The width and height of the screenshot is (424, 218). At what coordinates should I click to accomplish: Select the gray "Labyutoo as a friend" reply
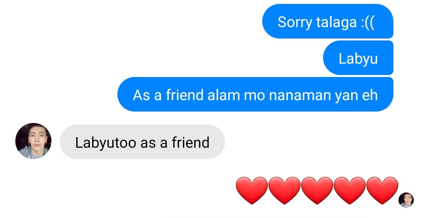142,142
